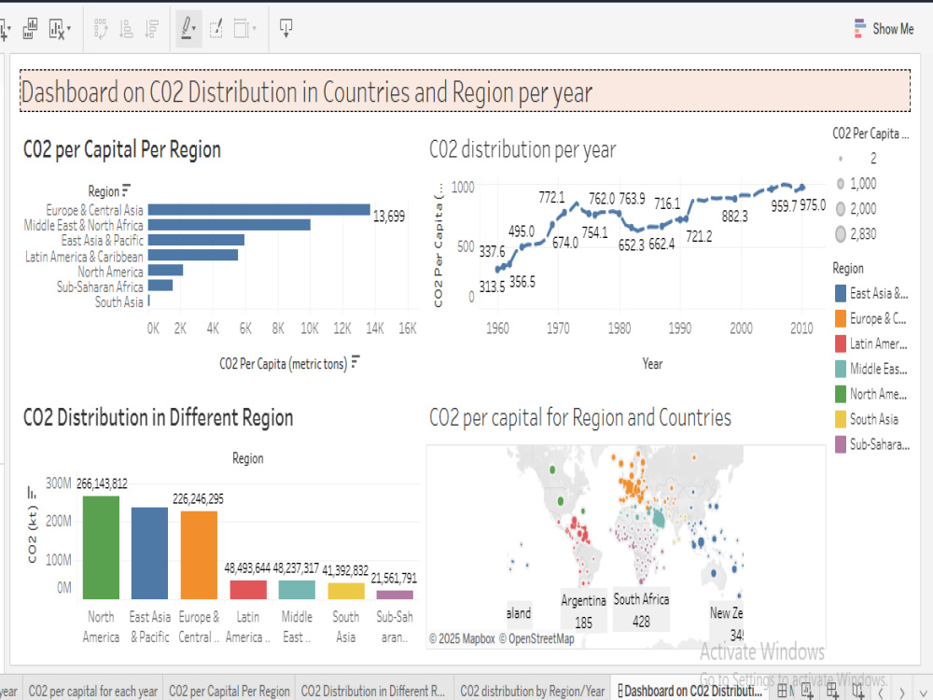Click the Sort ascending toolbar icon

(x=126, y=29)
